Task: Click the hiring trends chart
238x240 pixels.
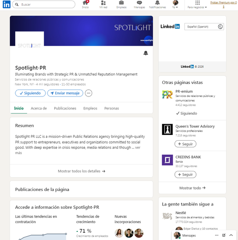Action: point(43,236)
